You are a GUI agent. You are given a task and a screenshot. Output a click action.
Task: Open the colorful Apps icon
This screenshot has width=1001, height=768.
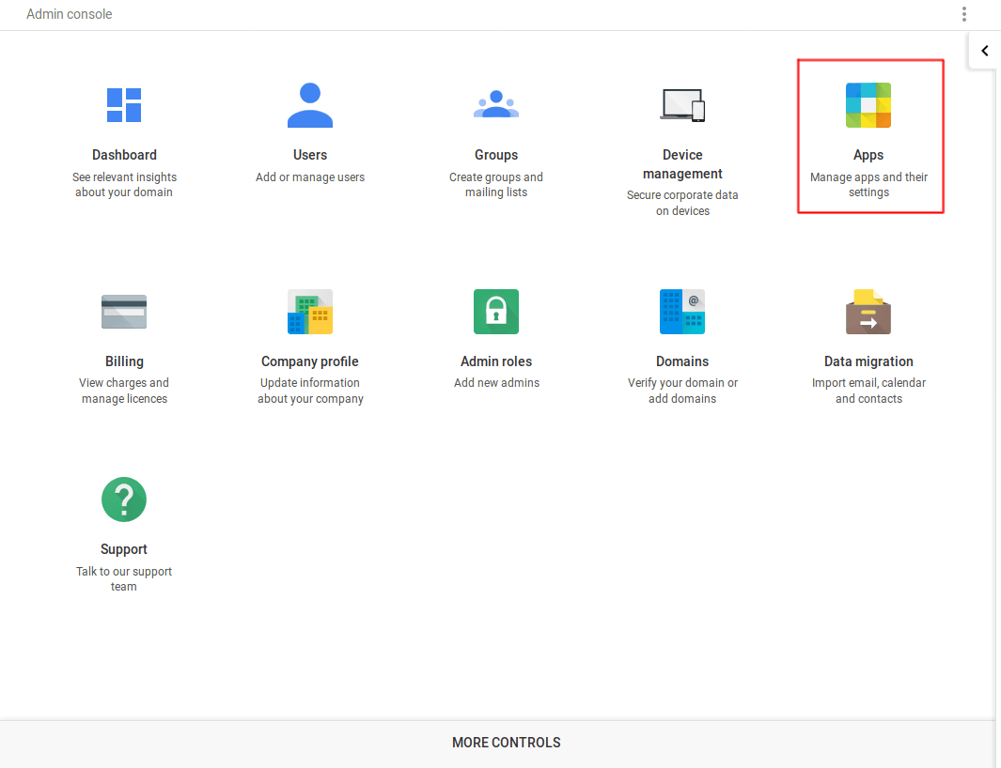[x=868, y=105]
